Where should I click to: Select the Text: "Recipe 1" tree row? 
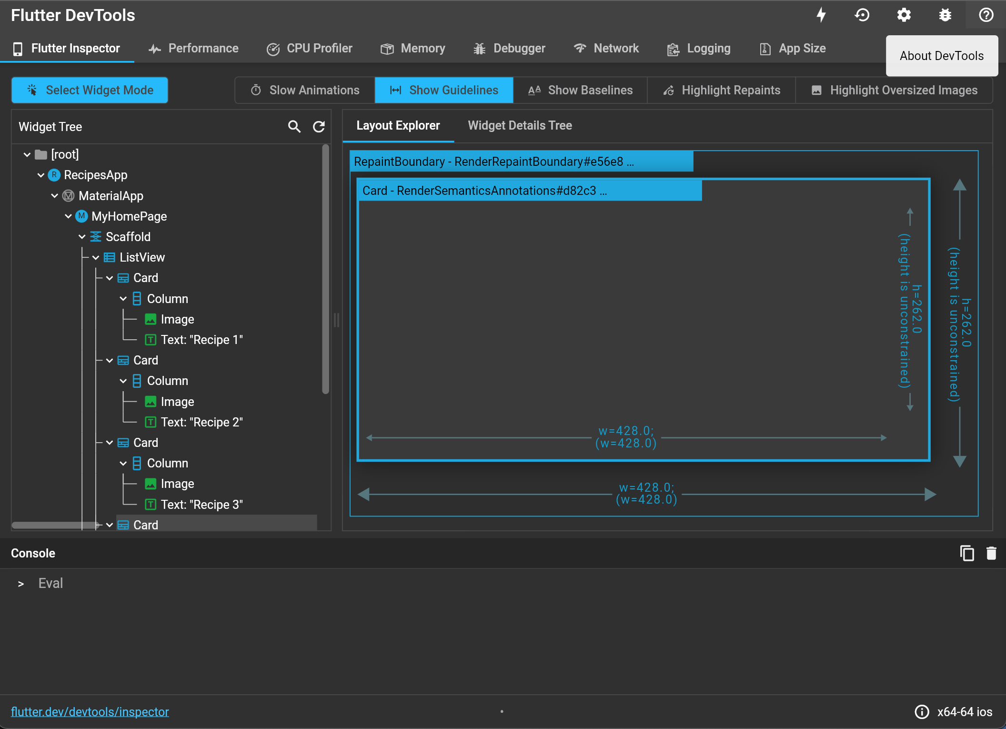coord(202,340)
